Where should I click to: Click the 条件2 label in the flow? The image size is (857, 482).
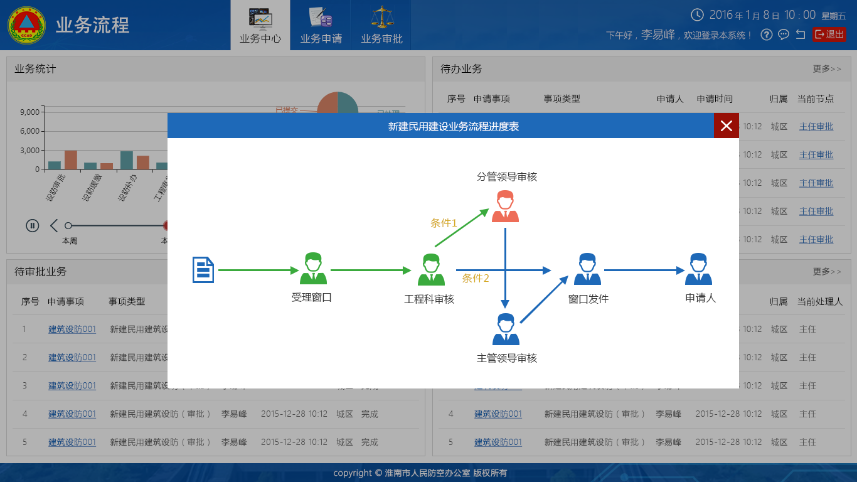[x=476, y=278]
